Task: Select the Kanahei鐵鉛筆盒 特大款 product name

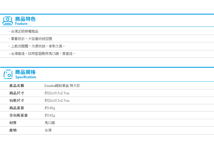Action: tap(62, 86)
